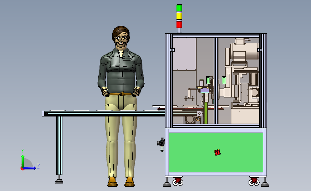Select the yellow light of the signal tower
Image resolution: width=311 pixels, height=191 pixels.
[179, 16]
